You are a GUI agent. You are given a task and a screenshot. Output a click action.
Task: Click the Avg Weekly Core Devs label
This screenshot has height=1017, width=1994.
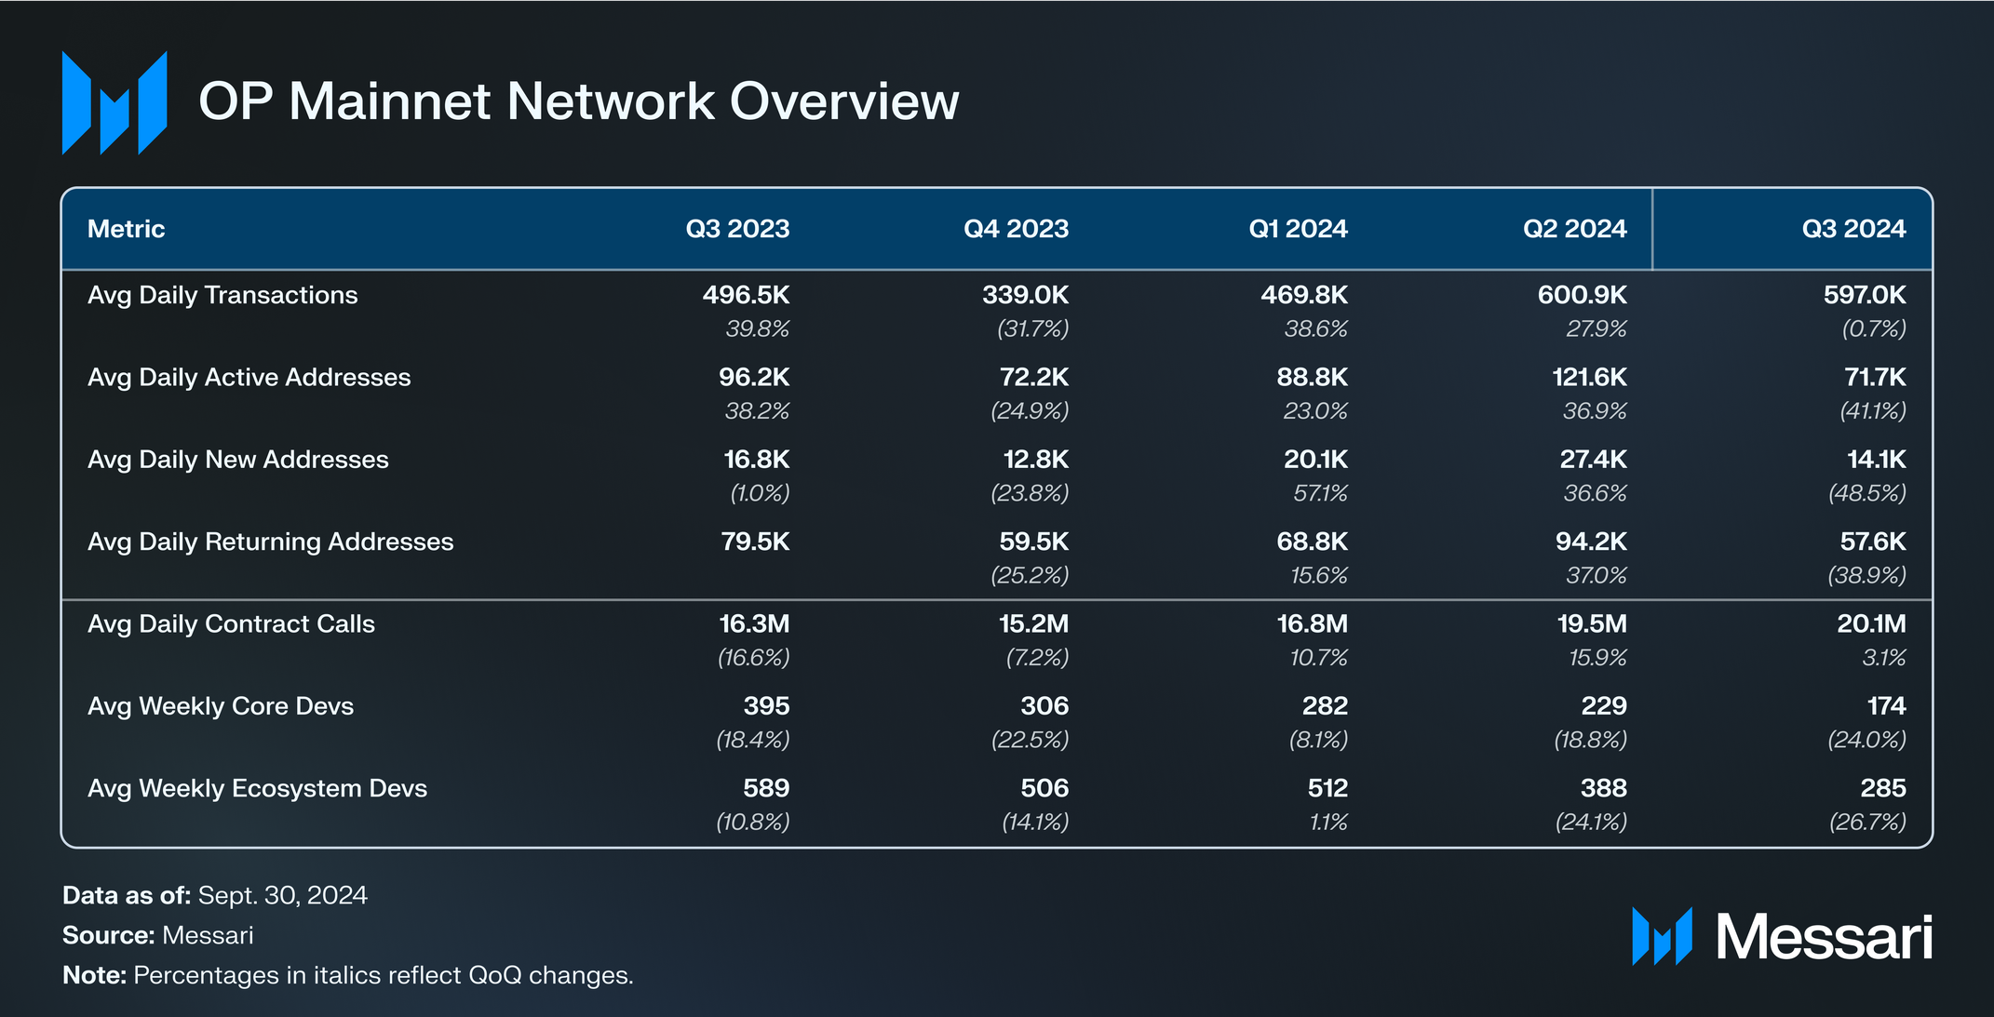221,706
